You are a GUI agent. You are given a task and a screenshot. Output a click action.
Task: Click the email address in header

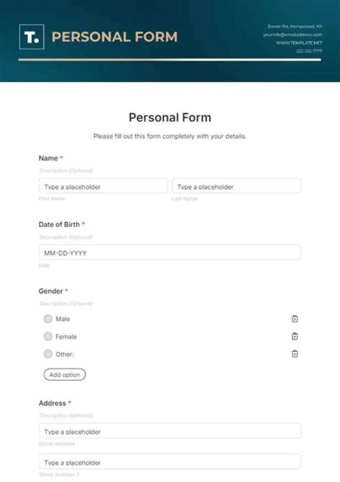[292, 35]
